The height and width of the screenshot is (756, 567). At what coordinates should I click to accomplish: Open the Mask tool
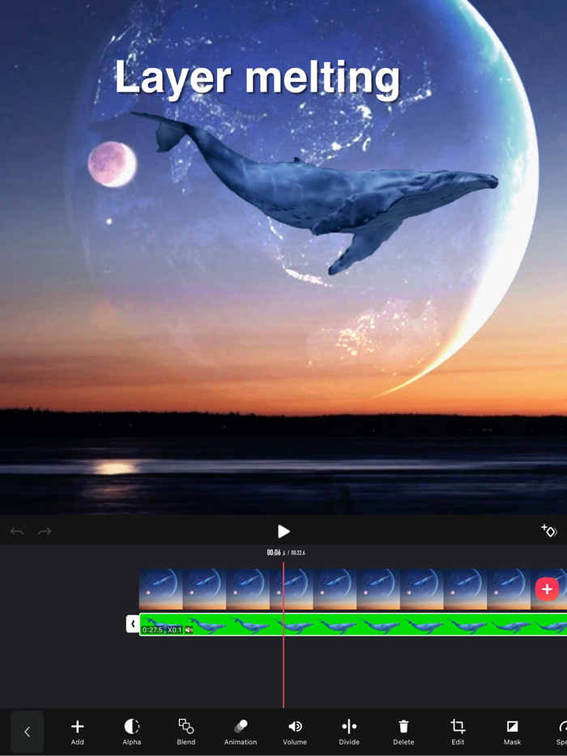coord(512,732)
